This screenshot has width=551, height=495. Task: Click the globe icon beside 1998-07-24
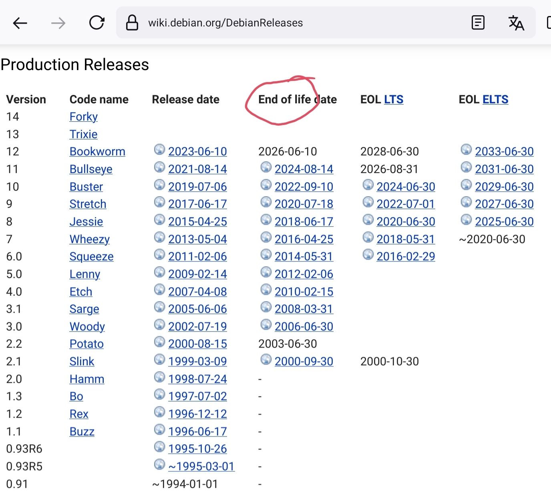(159, 377)
